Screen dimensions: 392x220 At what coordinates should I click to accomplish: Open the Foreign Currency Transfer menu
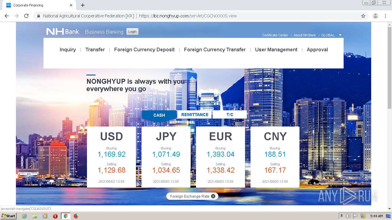pos(215,50)
